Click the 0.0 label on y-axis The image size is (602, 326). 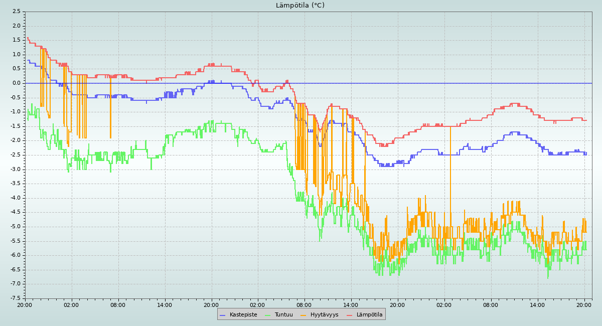click(16, 83)
